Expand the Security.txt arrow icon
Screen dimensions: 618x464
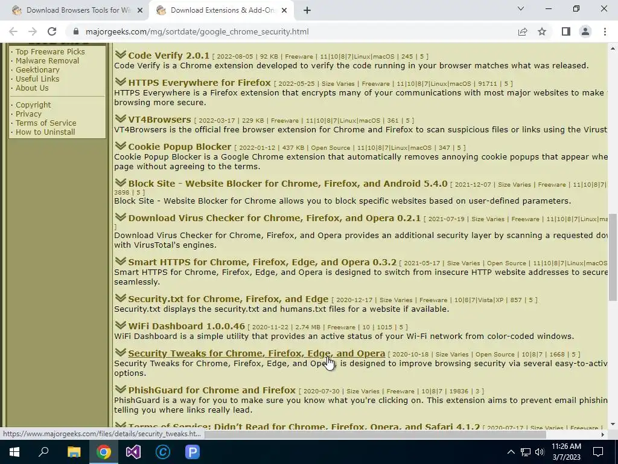[120, 298]
